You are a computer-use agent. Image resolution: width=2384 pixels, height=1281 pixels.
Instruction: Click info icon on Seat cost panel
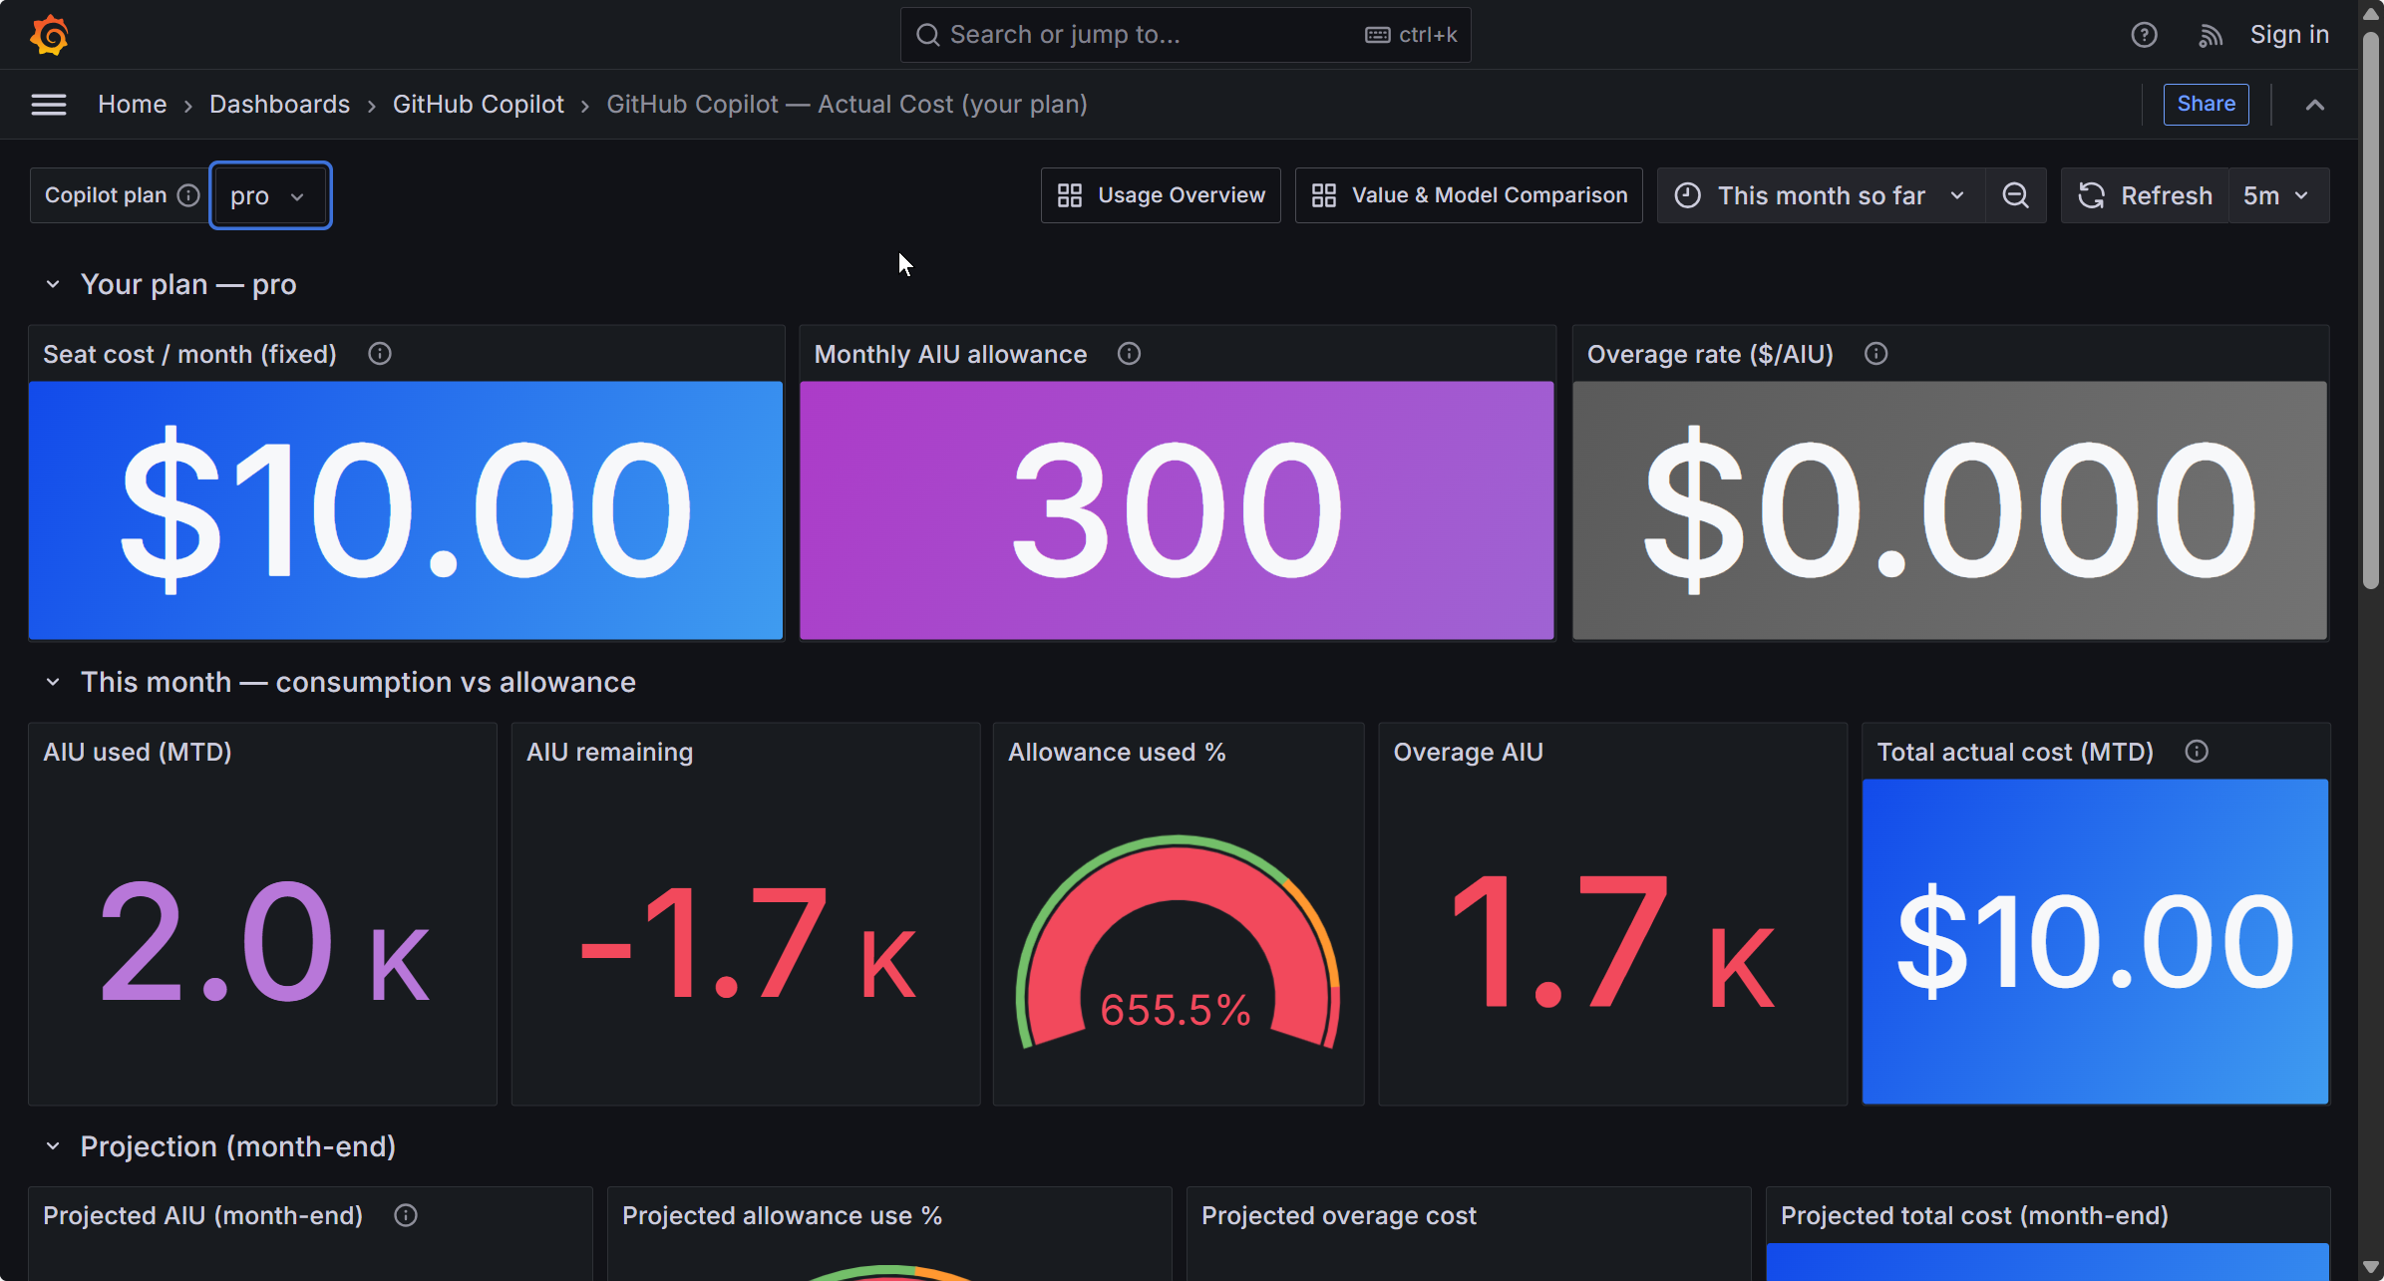pos(379,354)
